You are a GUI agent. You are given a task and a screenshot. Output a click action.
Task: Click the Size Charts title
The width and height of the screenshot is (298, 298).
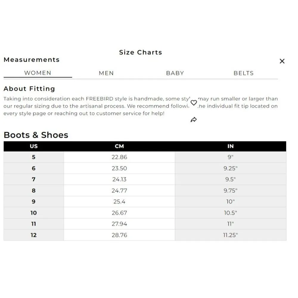140,52
